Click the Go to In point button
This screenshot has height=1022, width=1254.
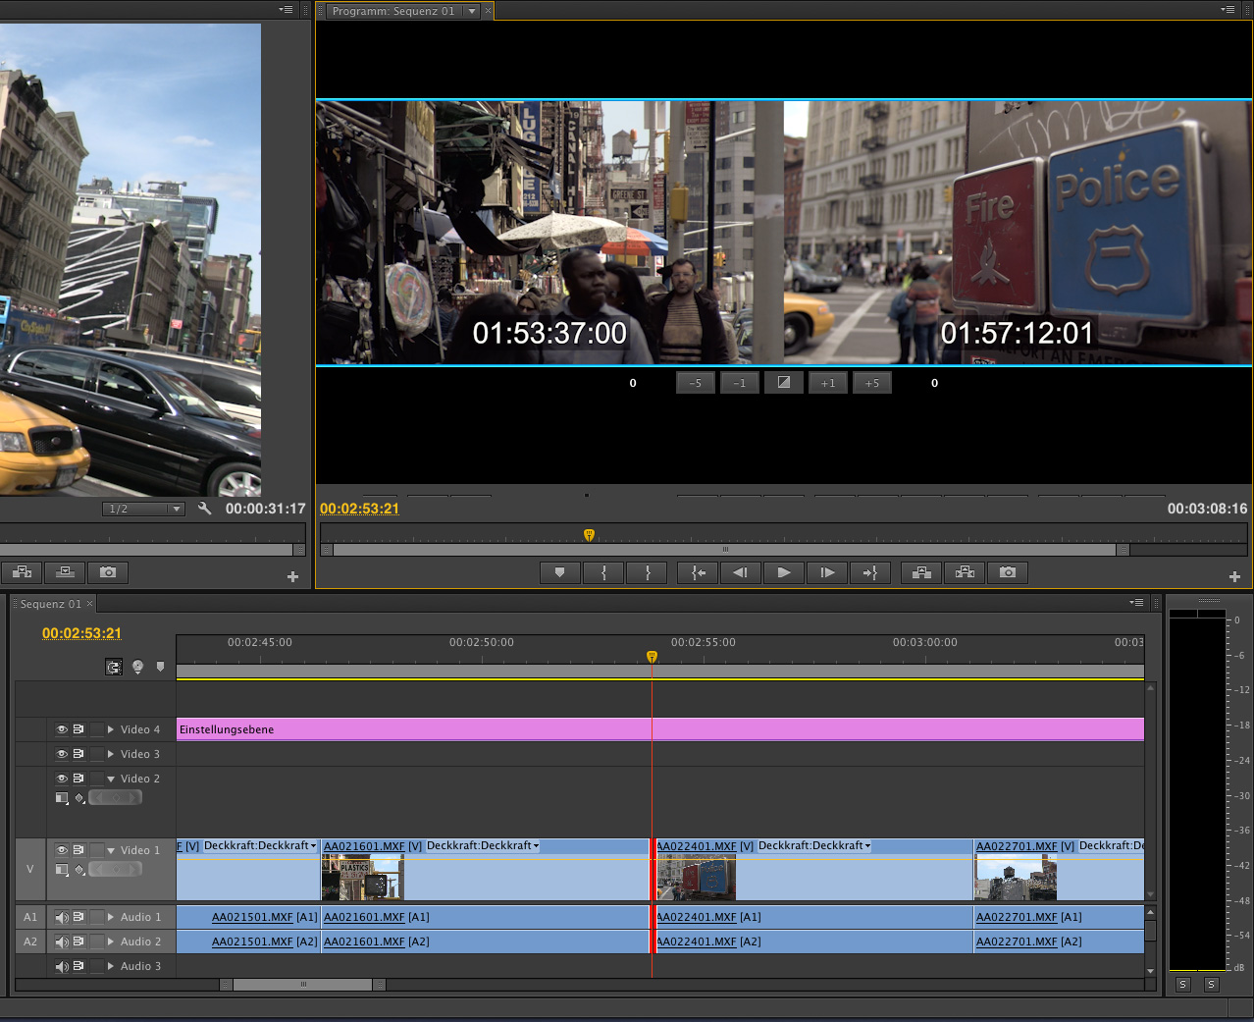point(698,572)
